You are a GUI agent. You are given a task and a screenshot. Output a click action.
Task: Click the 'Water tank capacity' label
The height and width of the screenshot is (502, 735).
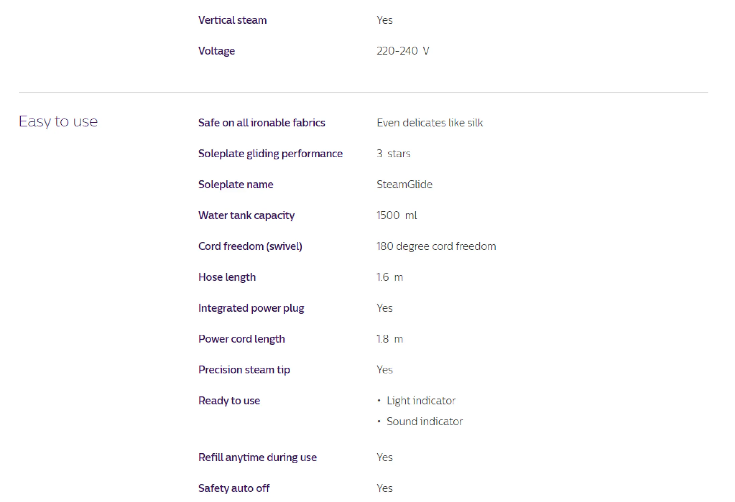247,215
